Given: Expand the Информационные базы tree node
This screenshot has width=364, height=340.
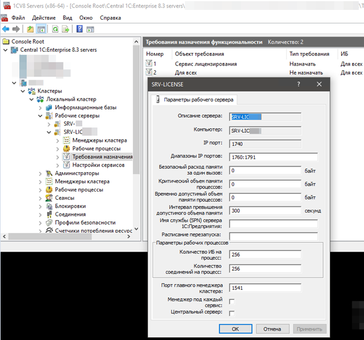Looking at the screenshot, I should (40, 108).
